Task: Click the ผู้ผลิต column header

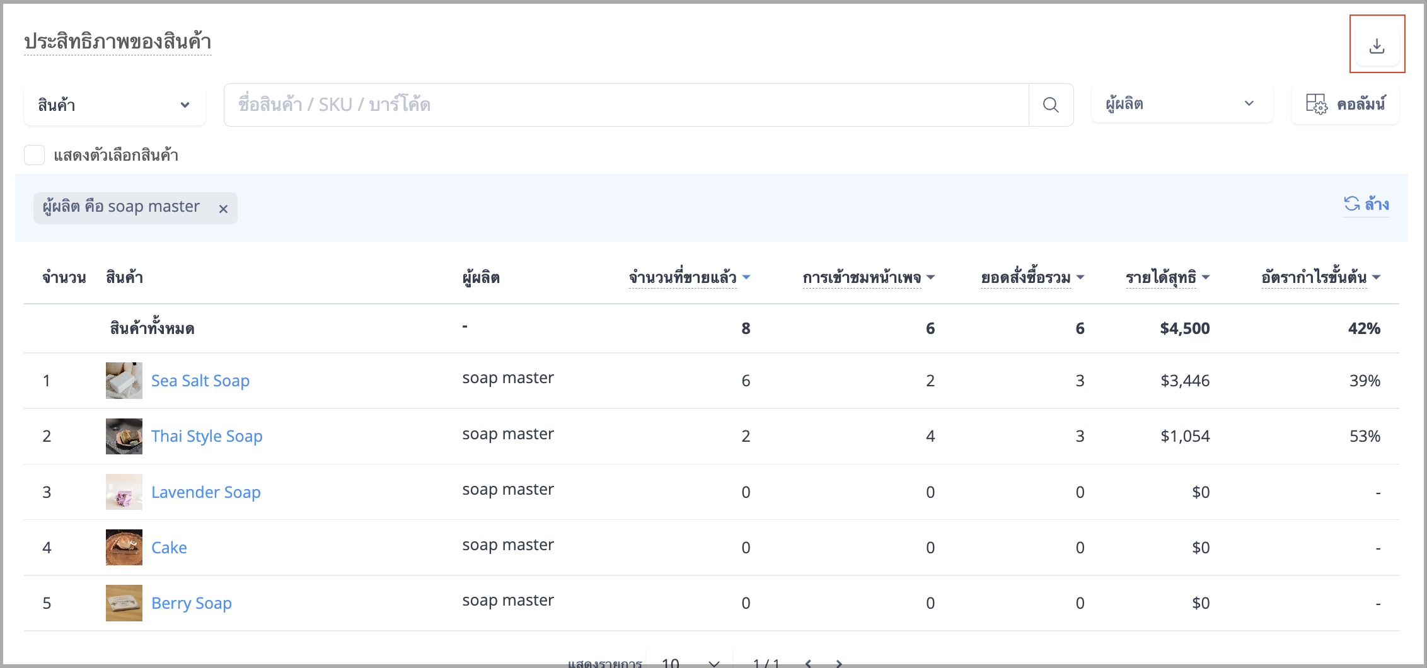Action: [x=481, y=277]
